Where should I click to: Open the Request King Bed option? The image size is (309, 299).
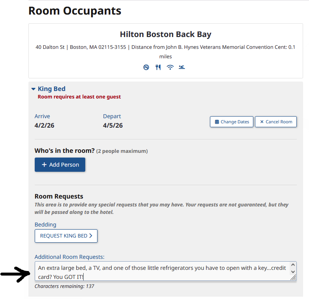click(x=66, y=236)
